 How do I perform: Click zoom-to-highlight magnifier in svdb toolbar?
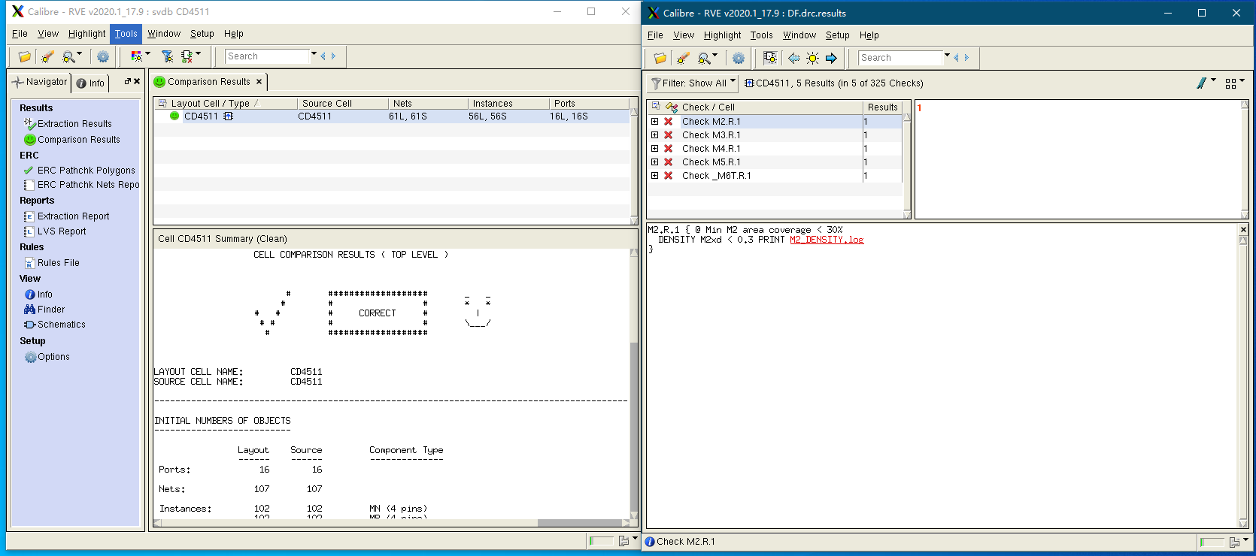point(68,56)
